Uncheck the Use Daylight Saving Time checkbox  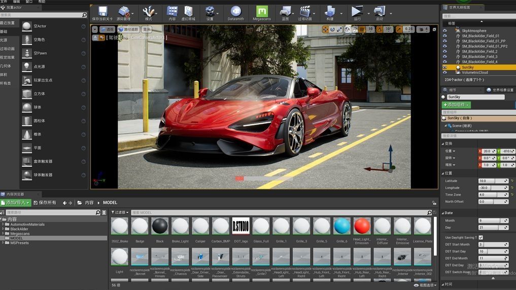click(480, 237)
